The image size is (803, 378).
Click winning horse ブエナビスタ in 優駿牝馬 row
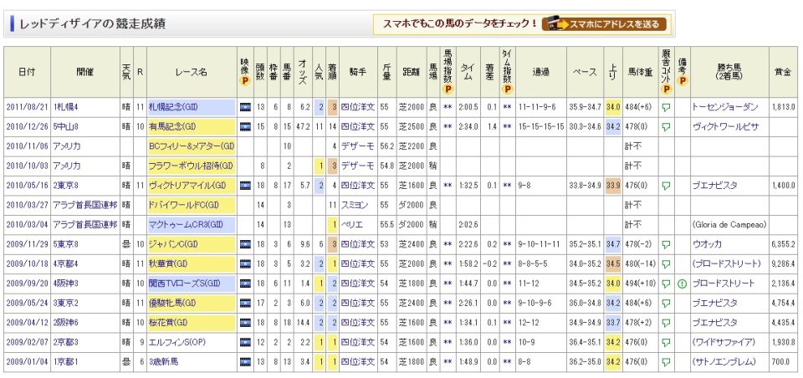[x=714, y=304]
